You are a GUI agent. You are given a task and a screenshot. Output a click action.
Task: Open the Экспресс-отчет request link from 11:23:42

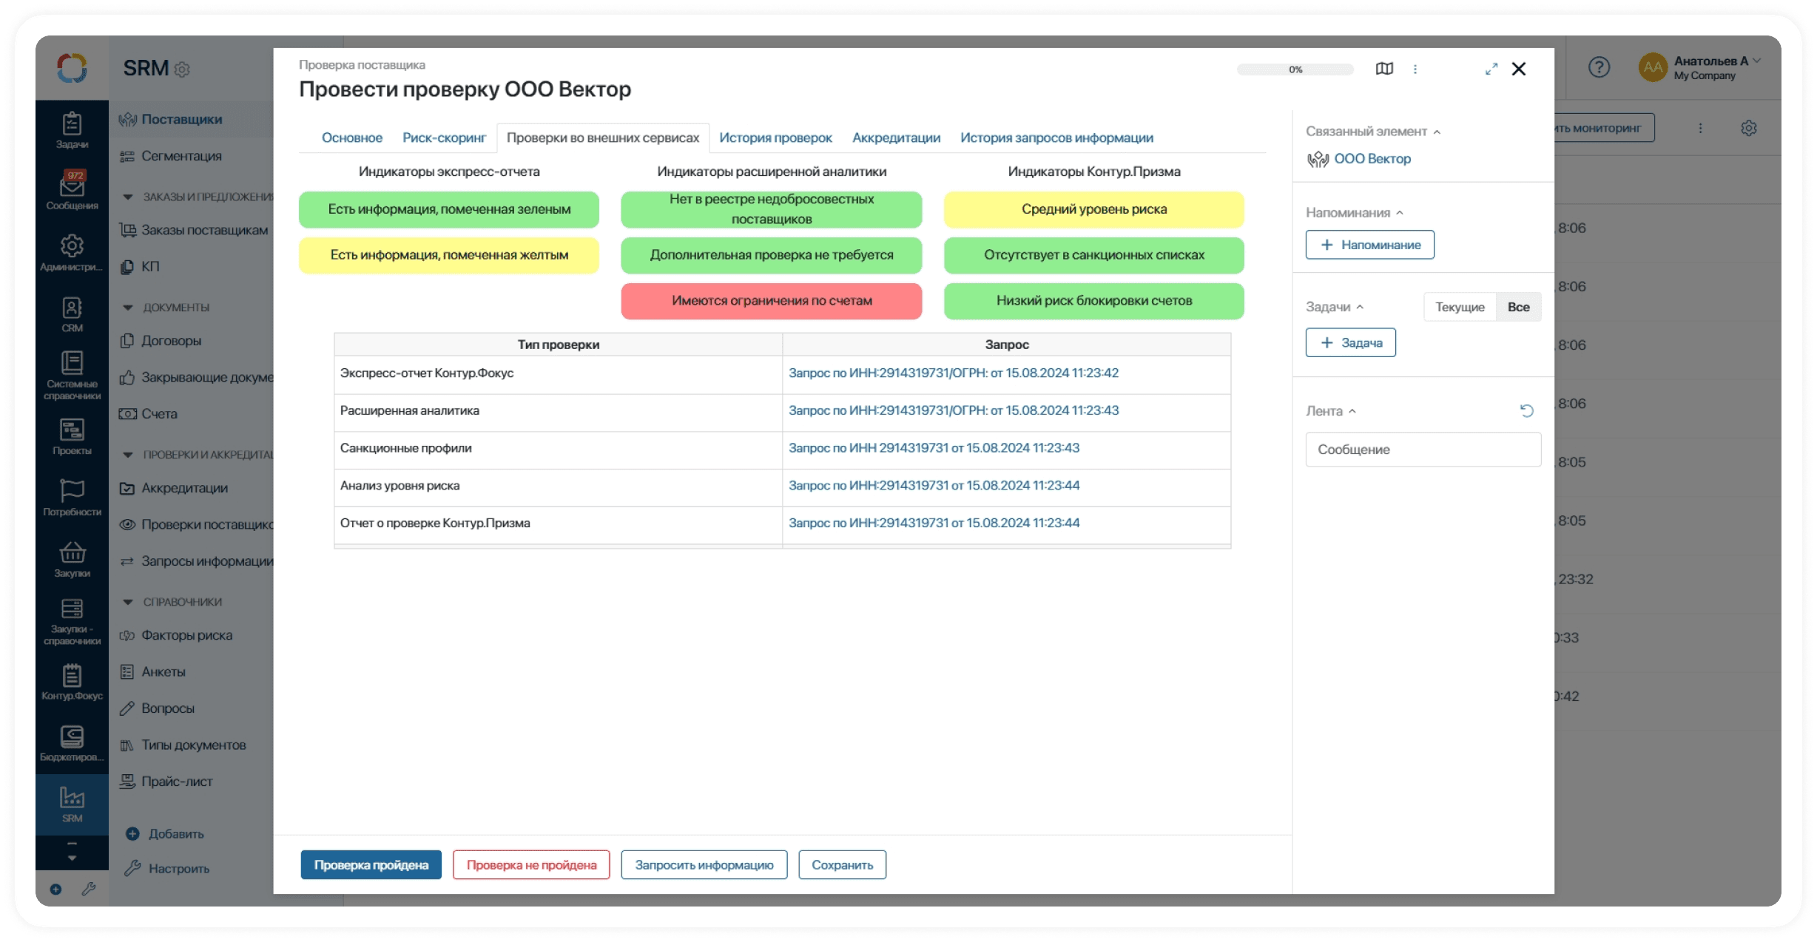tap(953, 373)
